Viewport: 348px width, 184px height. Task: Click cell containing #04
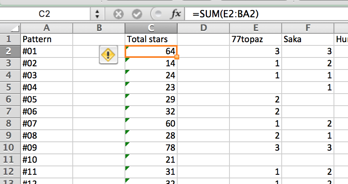(x=47, y=87)
